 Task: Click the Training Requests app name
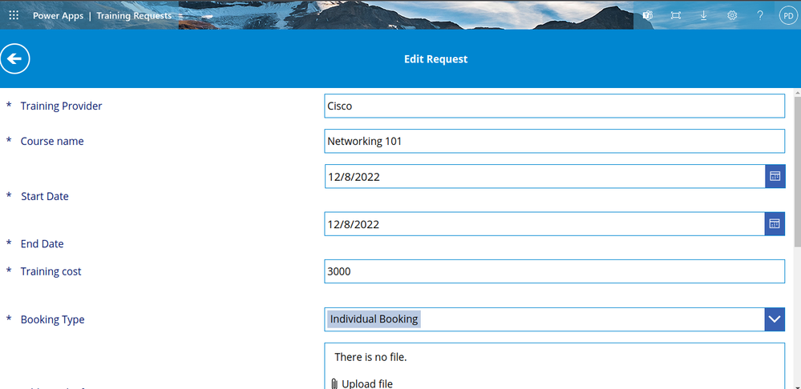tap(134, 15)
